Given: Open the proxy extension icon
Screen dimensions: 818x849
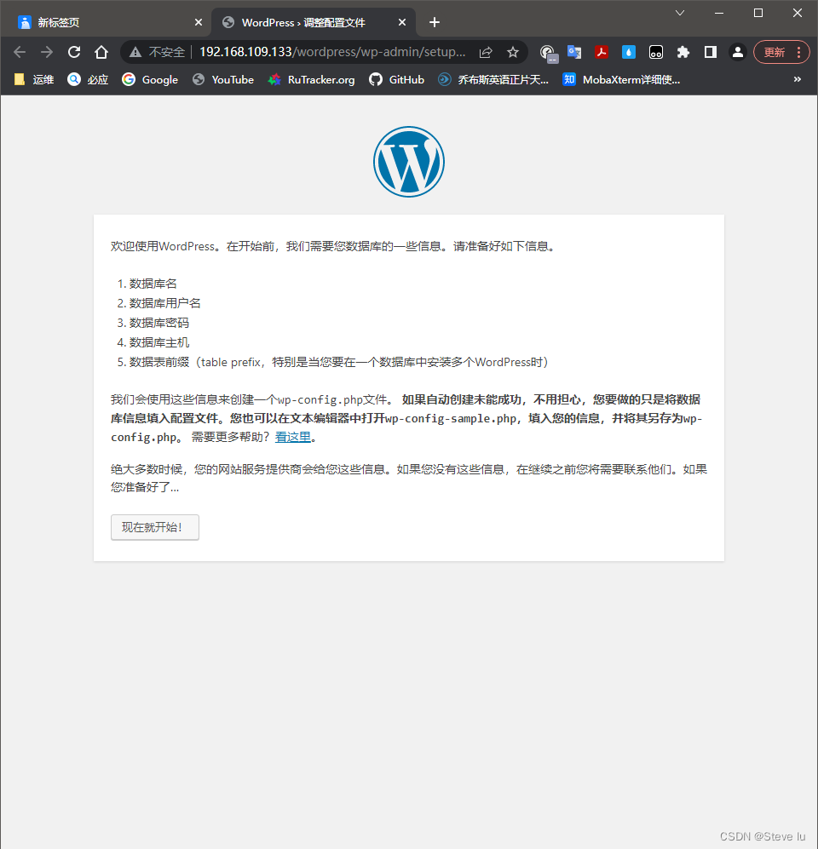Looking at the screenshot, I should [x=547, y=52].
